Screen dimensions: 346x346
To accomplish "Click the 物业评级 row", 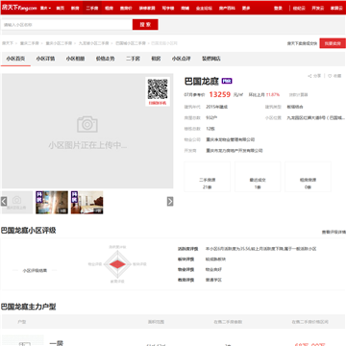I will 200,269.
